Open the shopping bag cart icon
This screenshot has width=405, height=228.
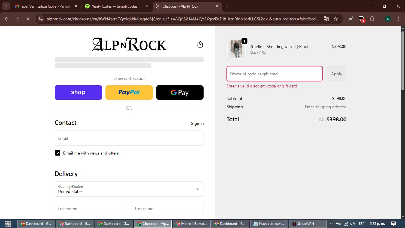point(200,44)
